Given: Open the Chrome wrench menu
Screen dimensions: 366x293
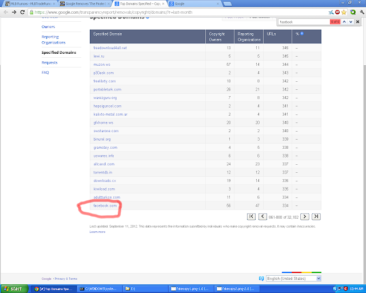Looking at the screenshot, I should 362,12.
